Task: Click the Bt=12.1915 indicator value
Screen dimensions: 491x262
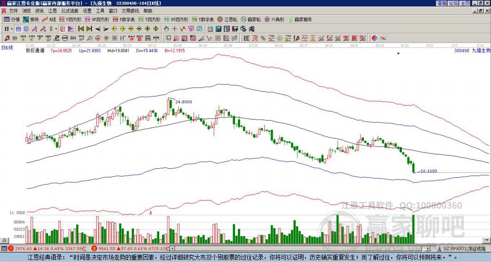Action: tap(175, 50)
